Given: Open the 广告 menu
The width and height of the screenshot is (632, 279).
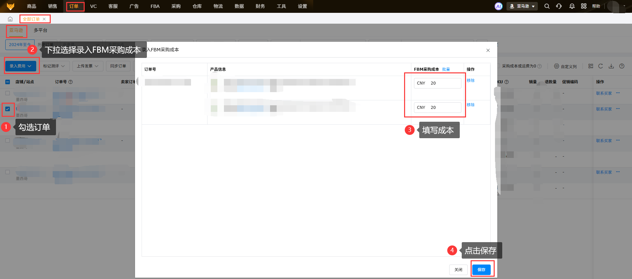Looking at the screenshot, I should 134,6.
